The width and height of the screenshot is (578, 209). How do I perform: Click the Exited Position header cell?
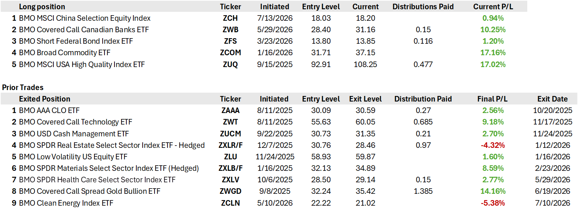[x=44, y=99]
